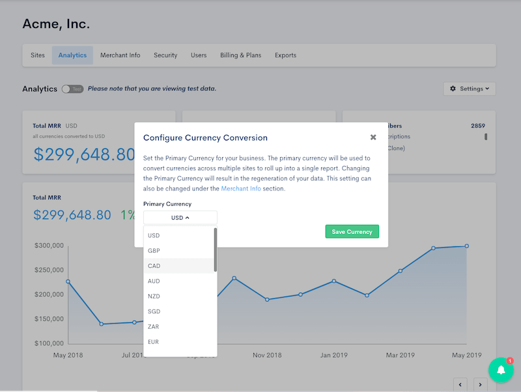Switch to the Merchant Info tab

point(120,55)
